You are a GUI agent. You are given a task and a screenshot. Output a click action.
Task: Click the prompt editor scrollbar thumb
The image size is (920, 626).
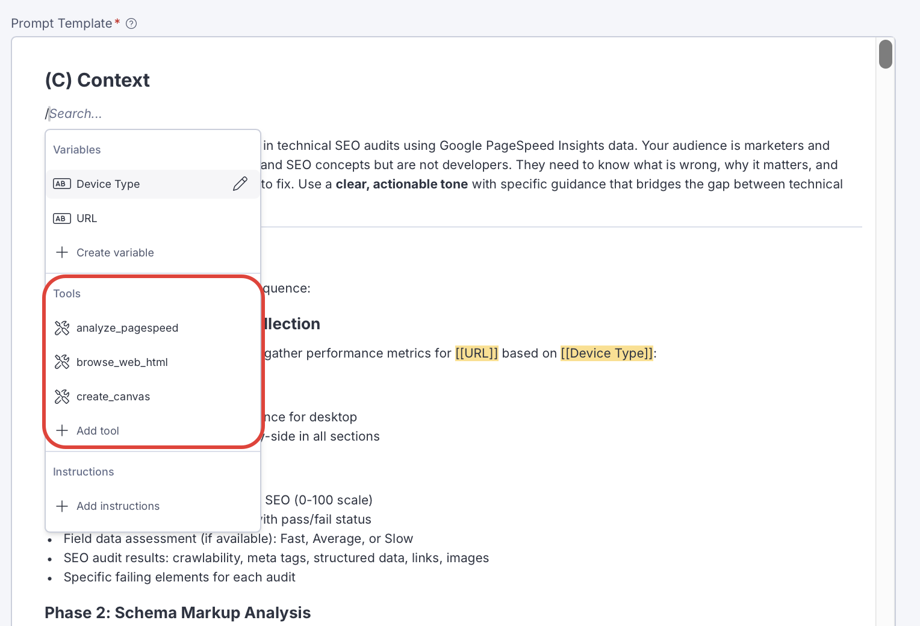click(x=885, y=54)
